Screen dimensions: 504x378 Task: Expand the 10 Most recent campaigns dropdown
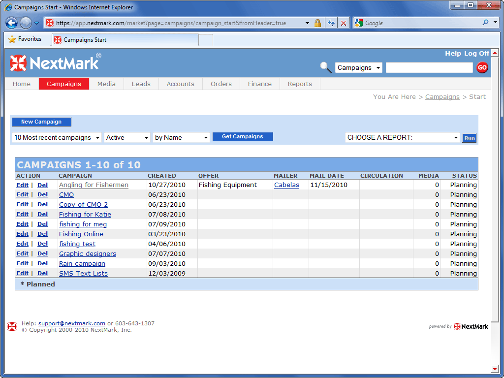pyautogui.click(x=57, y=138)
